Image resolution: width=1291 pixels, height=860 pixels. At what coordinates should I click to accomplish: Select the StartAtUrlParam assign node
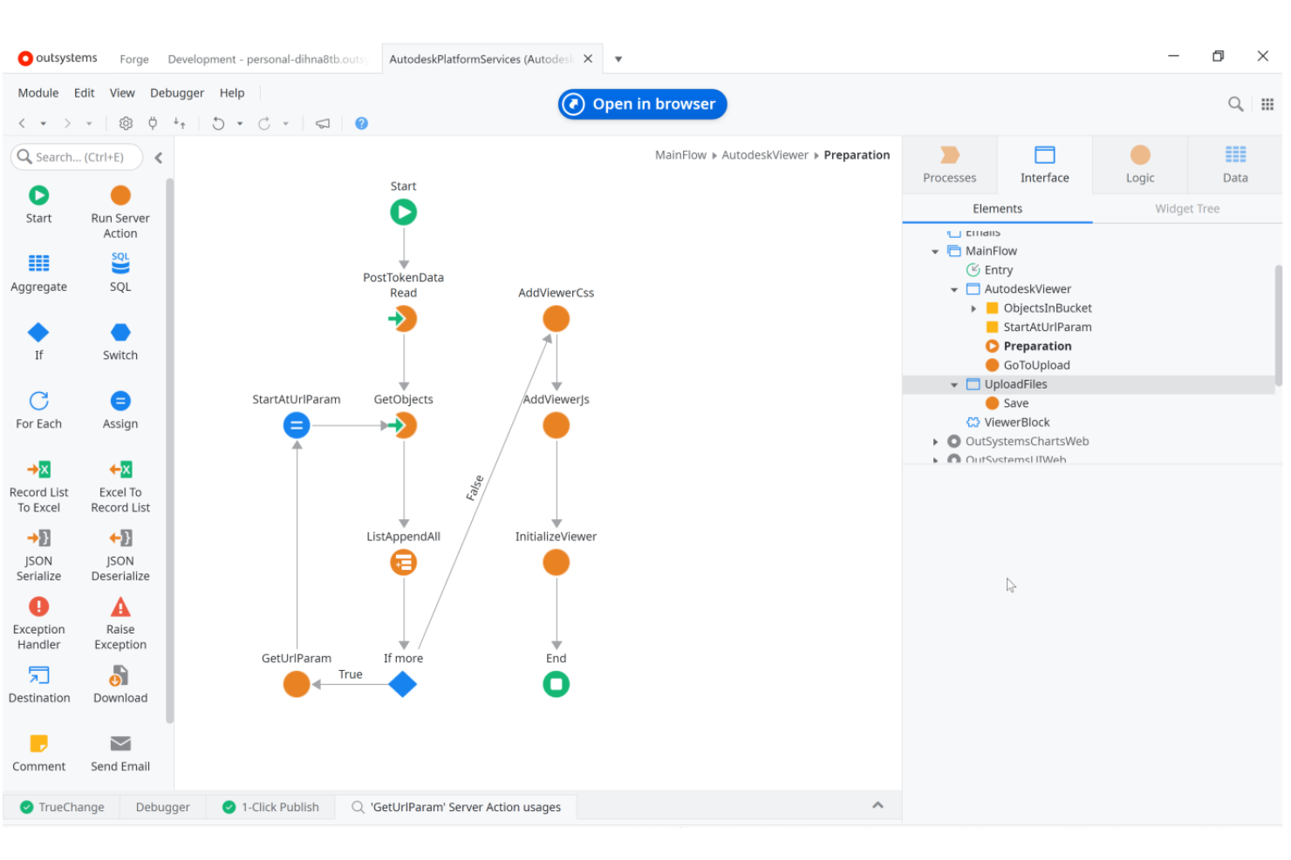click(x=297, y=425)
